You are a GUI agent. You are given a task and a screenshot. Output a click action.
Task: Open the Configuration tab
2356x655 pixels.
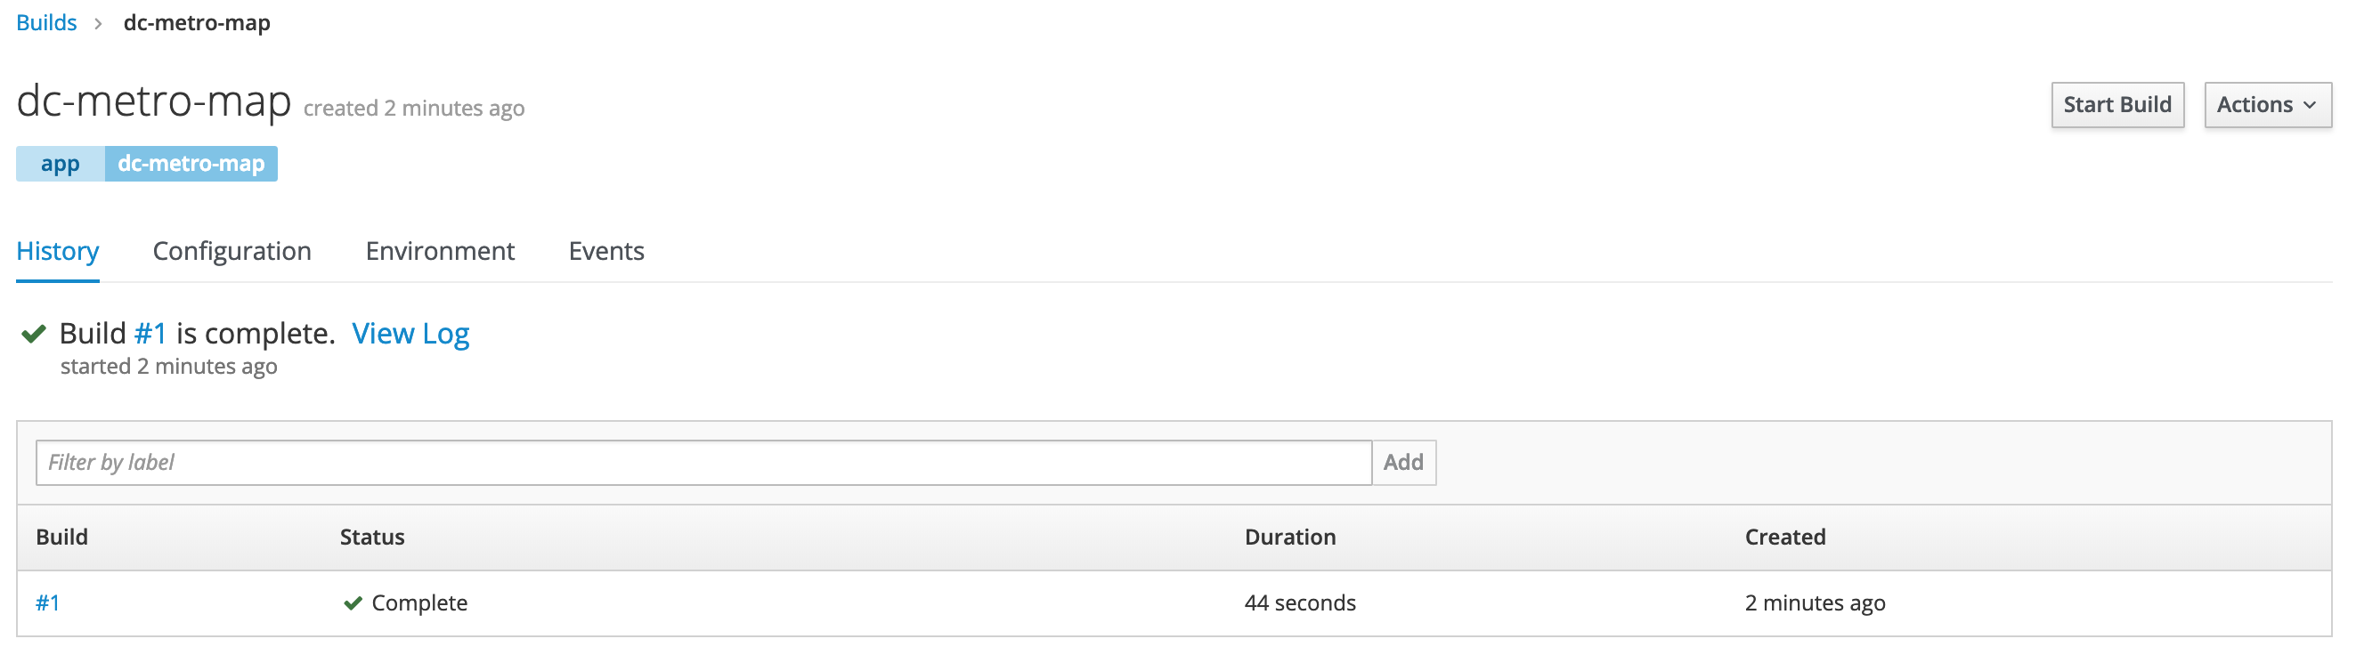232,251
